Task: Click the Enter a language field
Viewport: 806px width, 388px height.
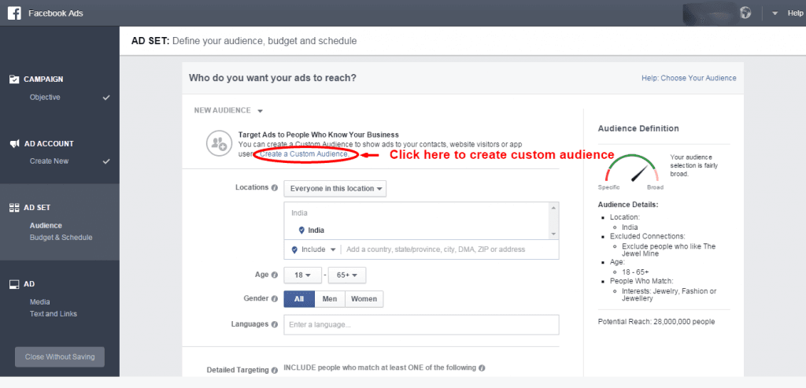Action: point(422,325)
